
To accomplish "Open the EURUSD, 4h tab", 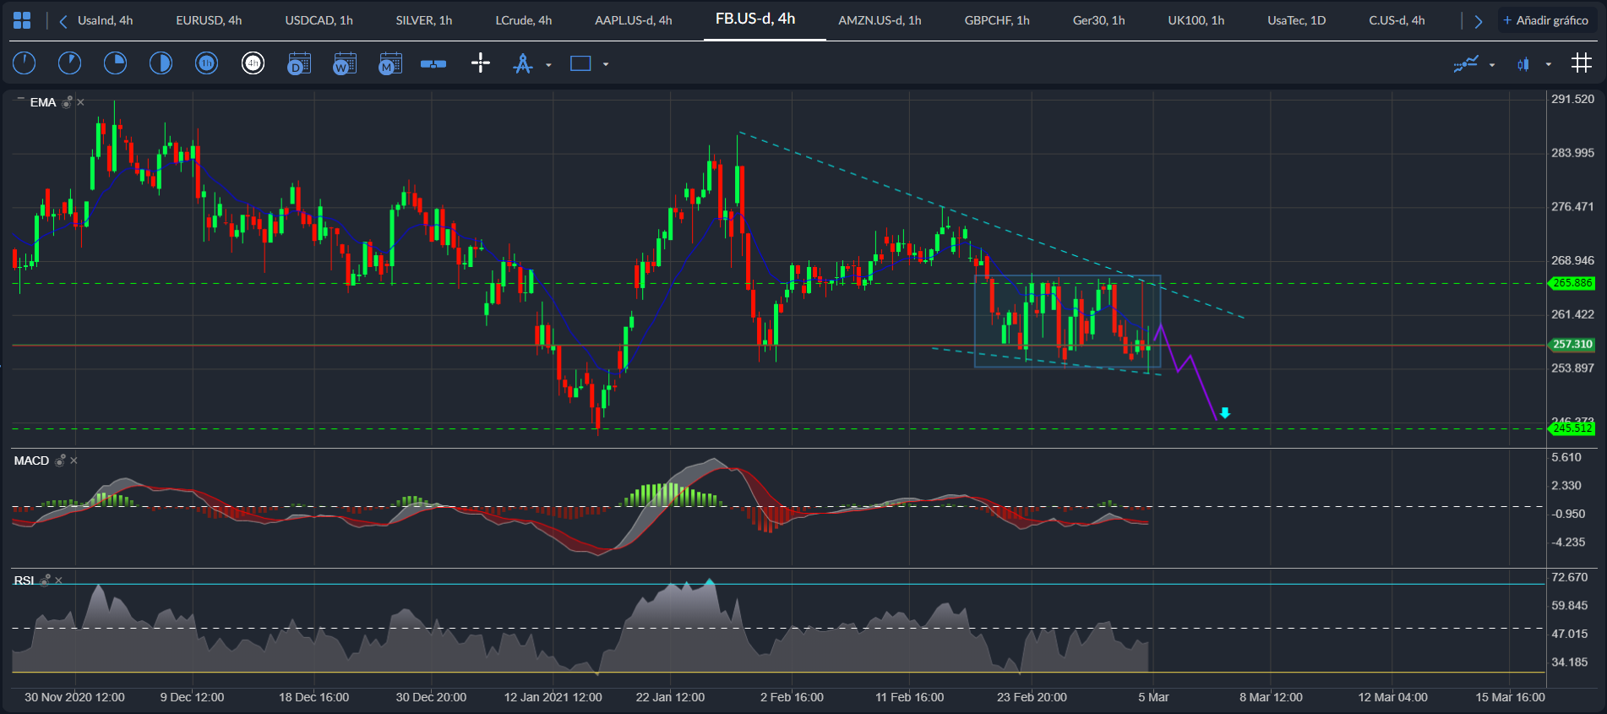I will [209, 20].
